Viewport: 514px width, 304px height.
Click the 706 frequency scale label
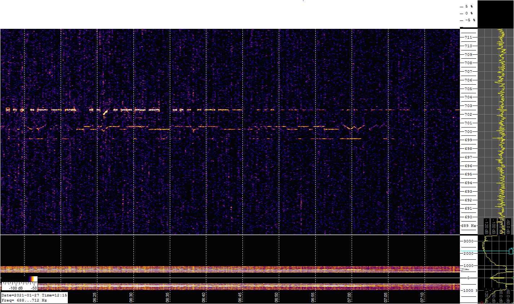[x=469, y=80]
